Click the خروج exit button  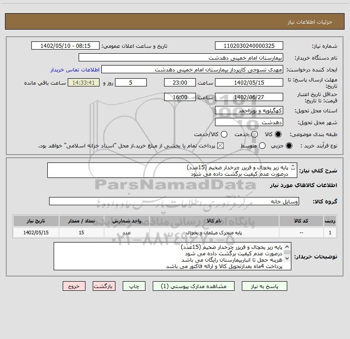74,286
